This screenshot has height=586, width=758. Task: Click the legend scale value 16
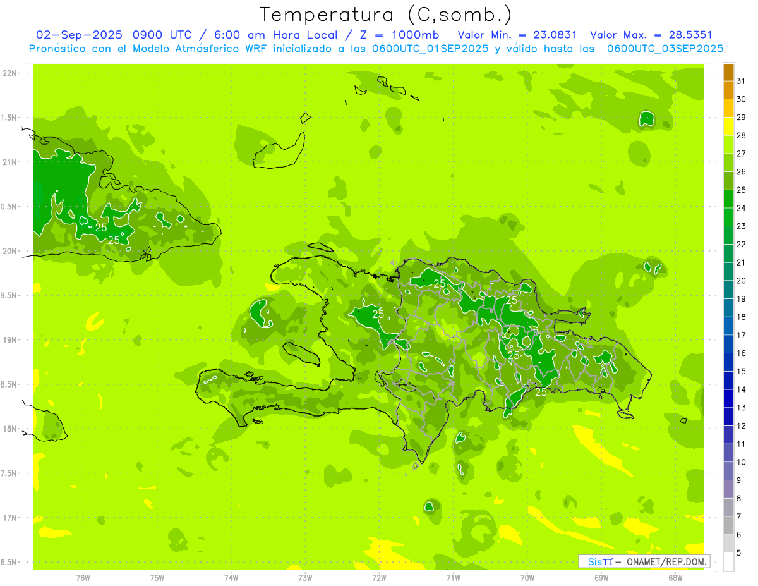pos(742,353)
